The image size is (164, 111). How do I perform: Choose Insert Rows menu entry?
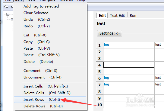50,100
